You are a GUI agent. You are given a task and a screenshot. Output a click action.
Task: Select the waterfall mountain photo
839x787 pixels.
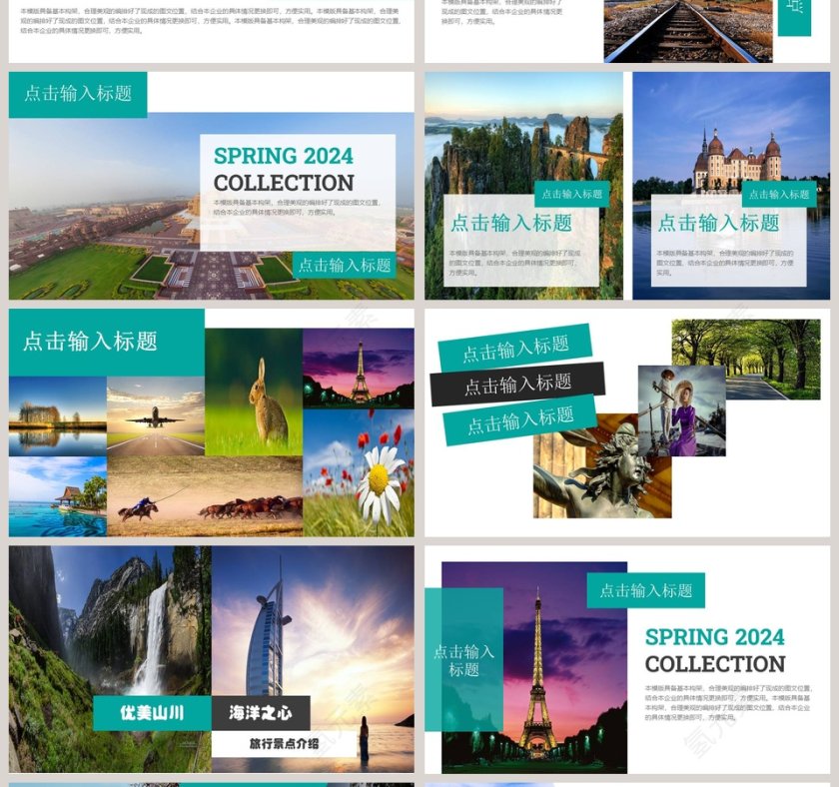tap(110, 619)
